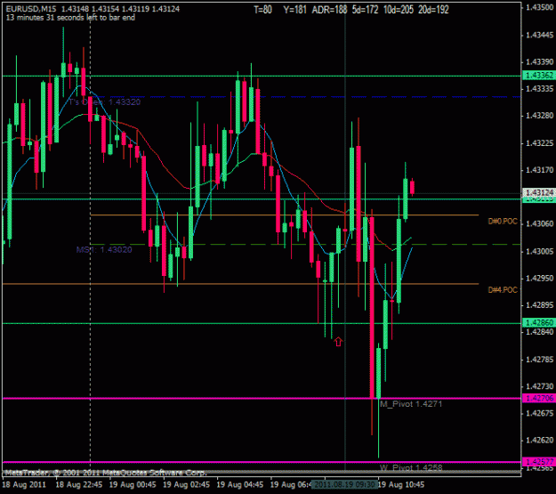Viewport: 556px width, 494px height.
Task: Select the orange D#4.POC horizontal line
Action: [x=240, y=284]
